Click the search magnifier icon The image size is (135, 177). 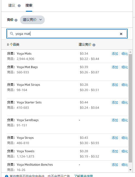click(12, 34)
